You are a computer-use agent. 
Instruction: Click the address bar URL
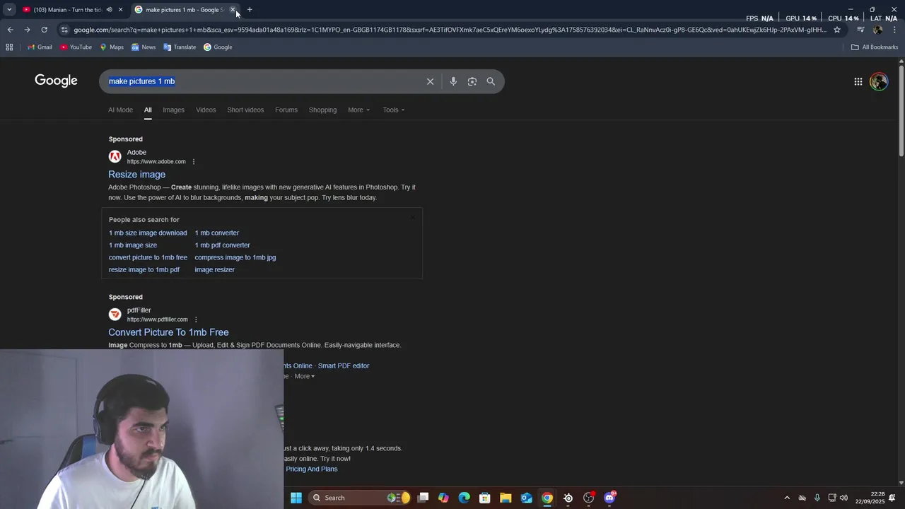pos(449,30)
